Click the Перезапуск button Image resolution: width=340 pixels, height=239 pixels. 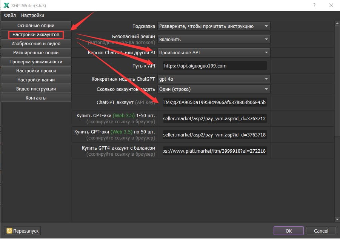23,231
